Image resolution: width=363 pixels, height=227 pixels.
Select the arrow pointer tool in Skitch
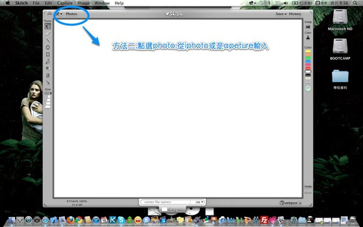click(48, 26)
